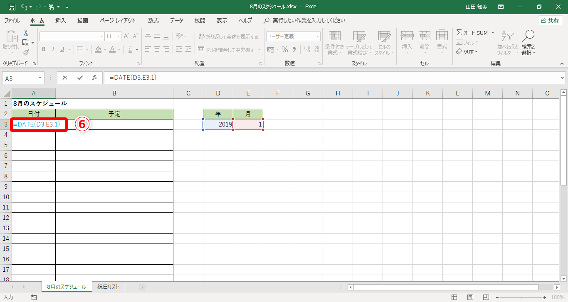Open the ファイル menu tab
Viewport: 568px width, 302px height.
(x=12, y=20)
